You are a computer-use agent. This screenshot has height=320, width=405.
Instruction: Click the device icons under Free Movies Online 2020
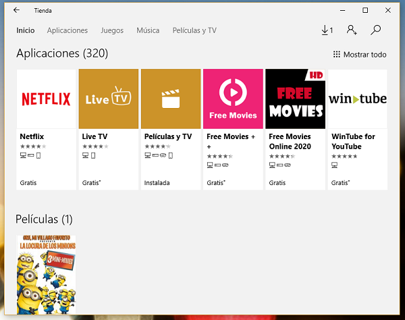tap(280, 165)
